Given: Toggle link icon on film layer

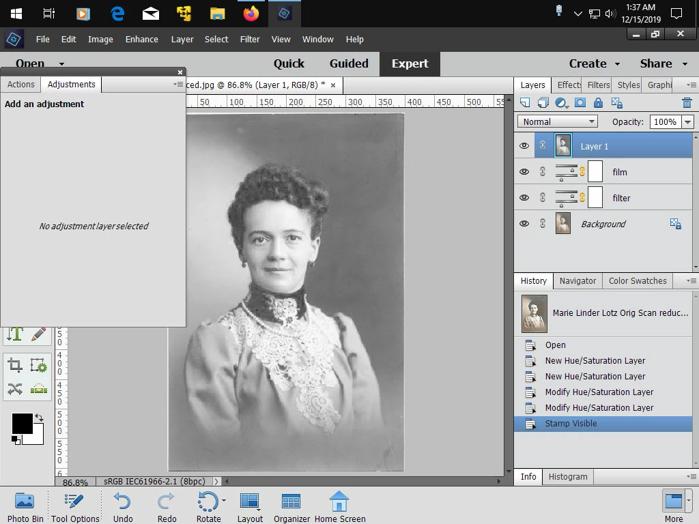Looking at the screenshot, I should point(543,171).
